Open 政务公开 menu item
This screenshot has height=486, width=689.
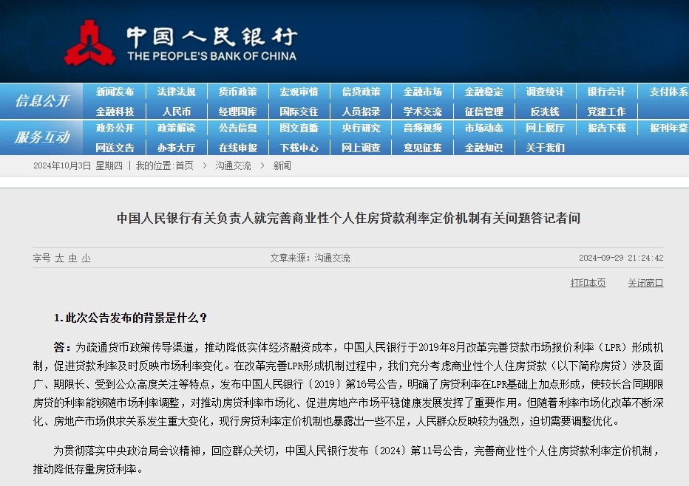[115, 128]
